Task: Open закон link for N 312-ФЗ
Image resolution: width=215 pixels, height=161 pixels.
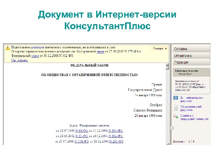Action: pos(35,56)
